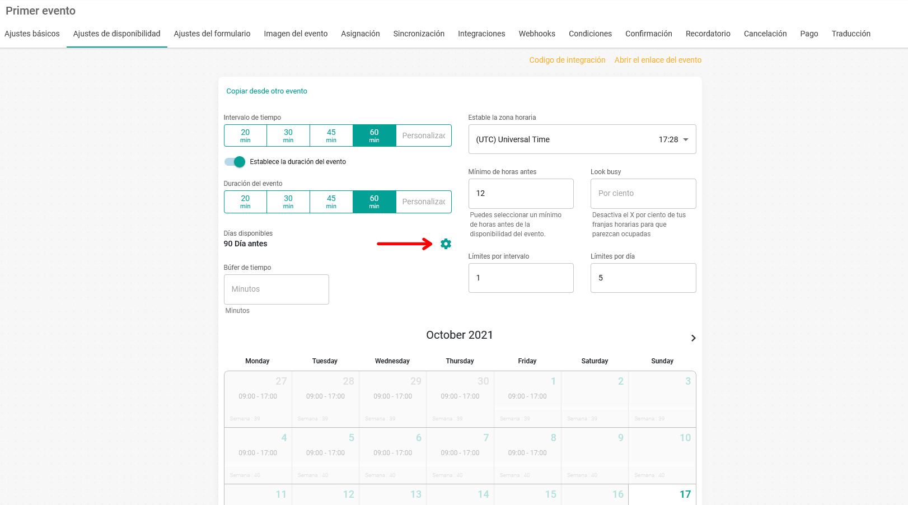Open 'Abrir el enlace del evento'
The image size is (908, 505).
(x=658, y=60)
